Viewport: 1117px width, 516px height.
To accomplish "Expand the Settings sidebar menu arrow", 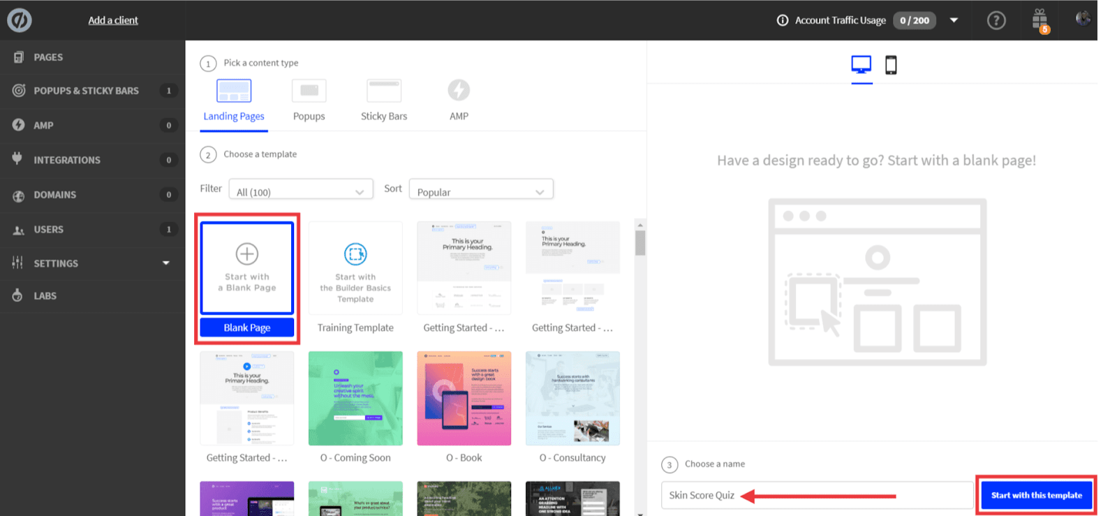I will (166, 263).
